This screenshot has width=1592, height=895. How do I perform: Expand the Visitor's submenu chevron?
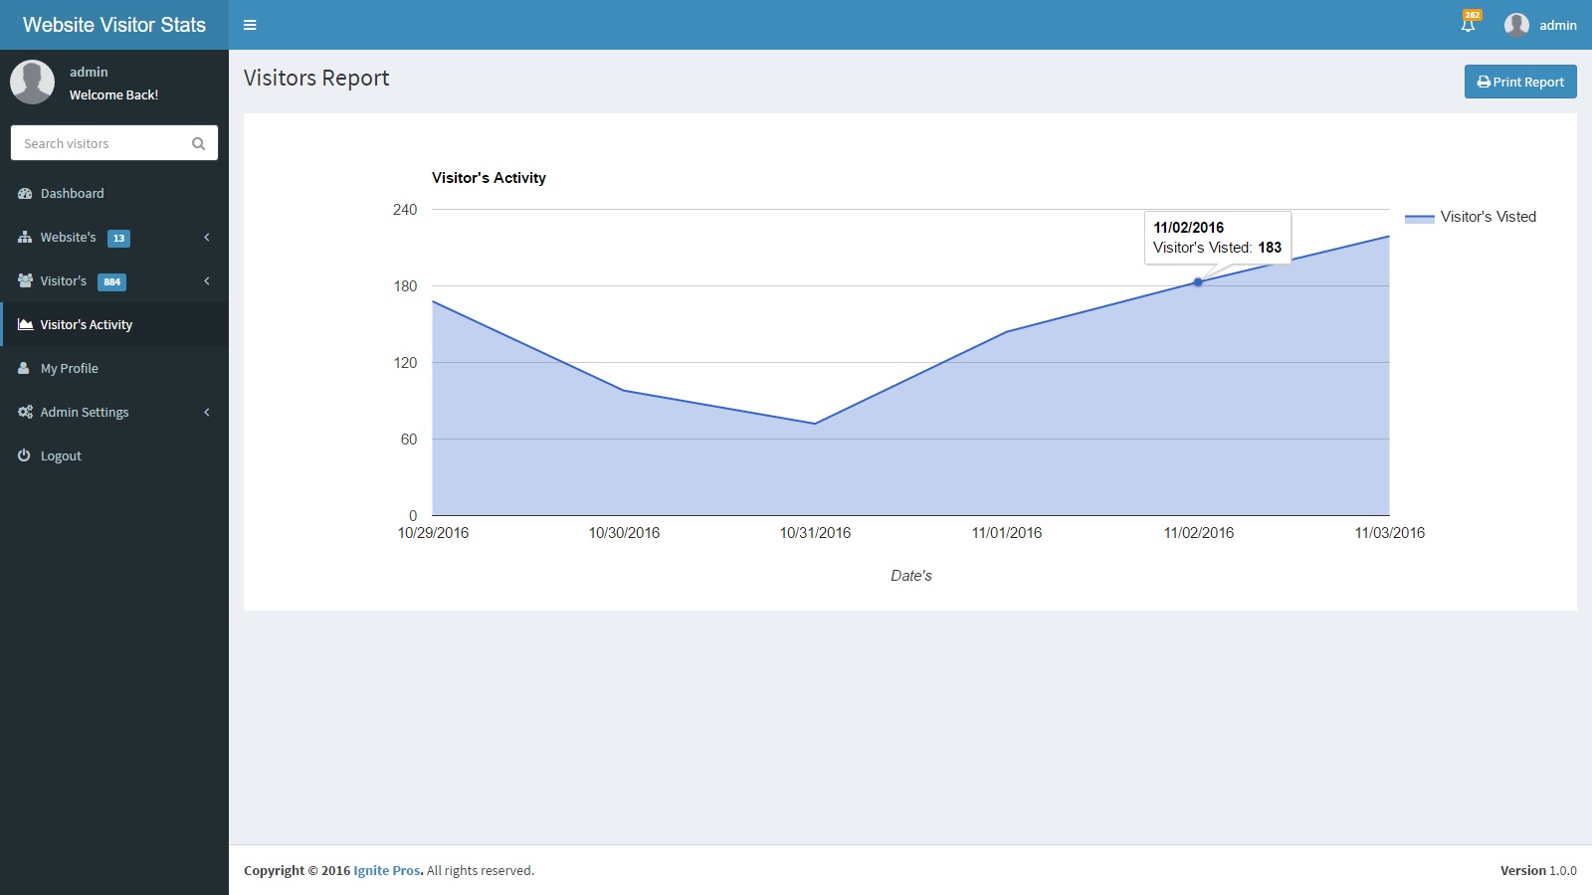[x=207, y=281]
